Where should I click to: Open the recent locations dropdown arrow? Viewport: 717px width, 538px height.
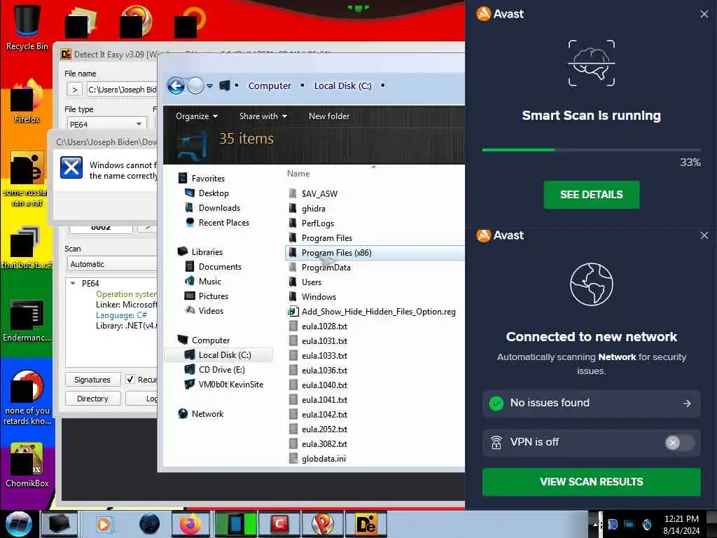(x=209, y=85)
